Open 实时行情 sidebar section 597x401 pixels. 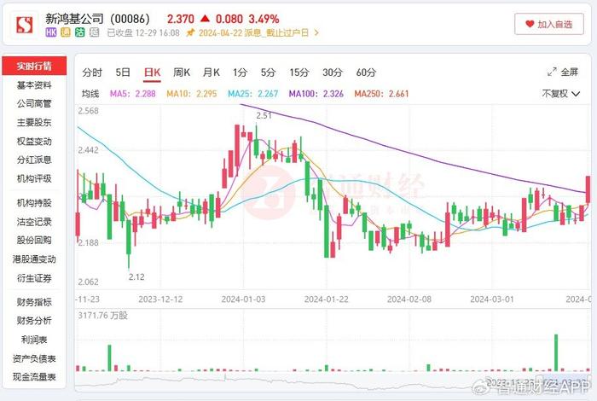pyautogui.click(x=34, y=66)
